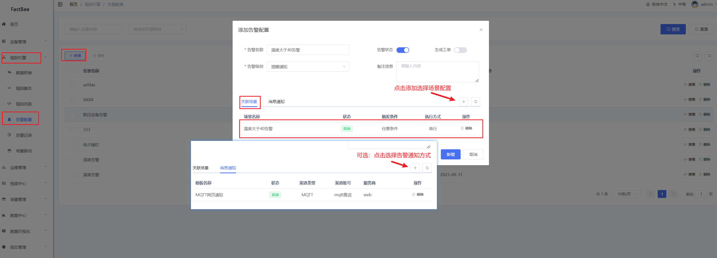Switch to the 消息通知 tab in dialog

[276, 102]
